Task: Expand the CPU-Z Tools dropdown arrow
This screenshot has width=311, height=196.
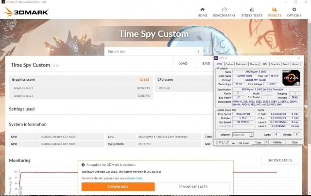Action: tap(266, 143)
